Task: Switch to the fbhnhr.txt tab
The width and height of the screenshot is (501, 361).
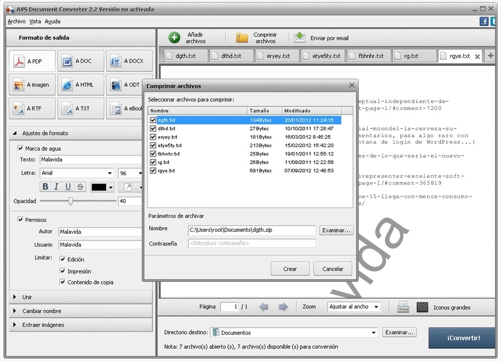Action: [369, 56]
